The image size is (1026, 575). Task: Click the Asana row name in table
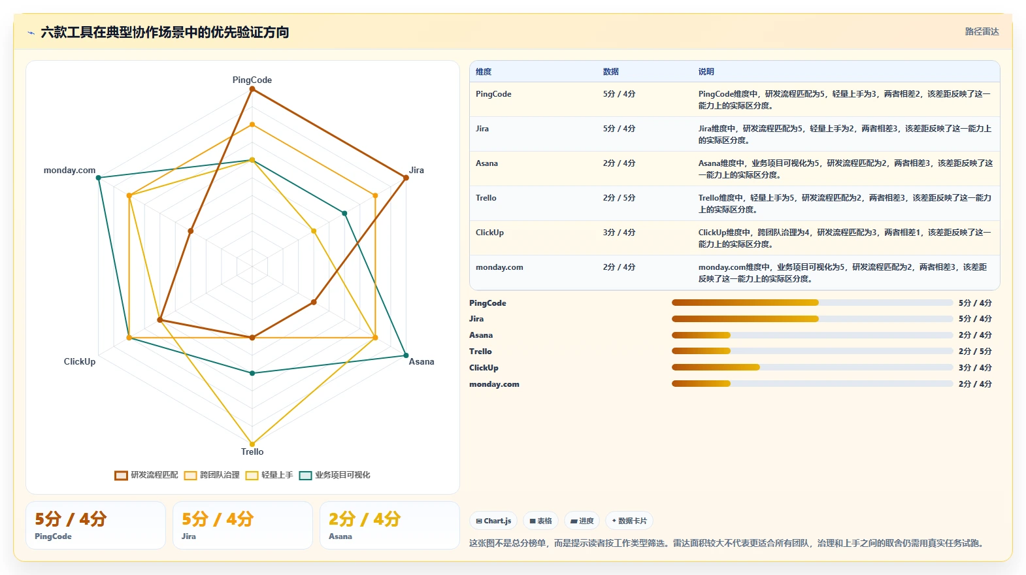[x=487, y=163]
